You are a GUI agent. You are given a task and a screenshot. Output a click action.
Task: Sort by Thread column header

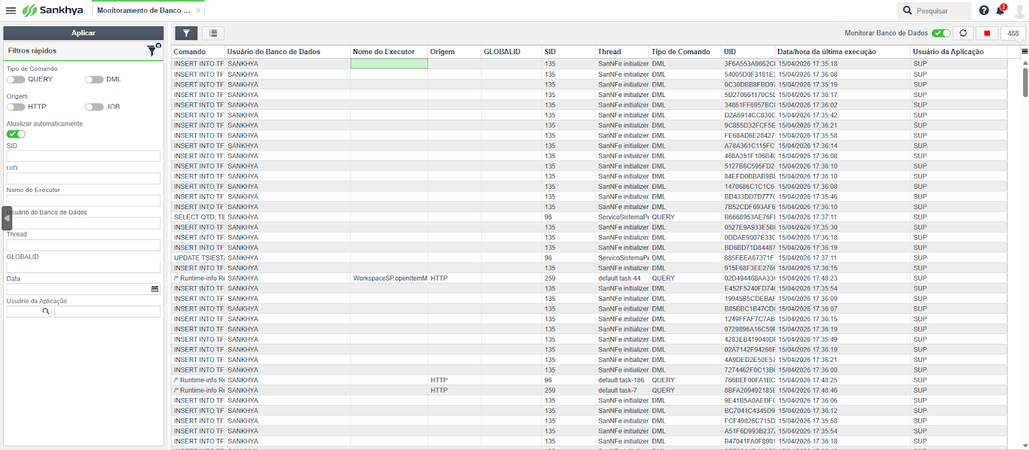pos(622,52)
